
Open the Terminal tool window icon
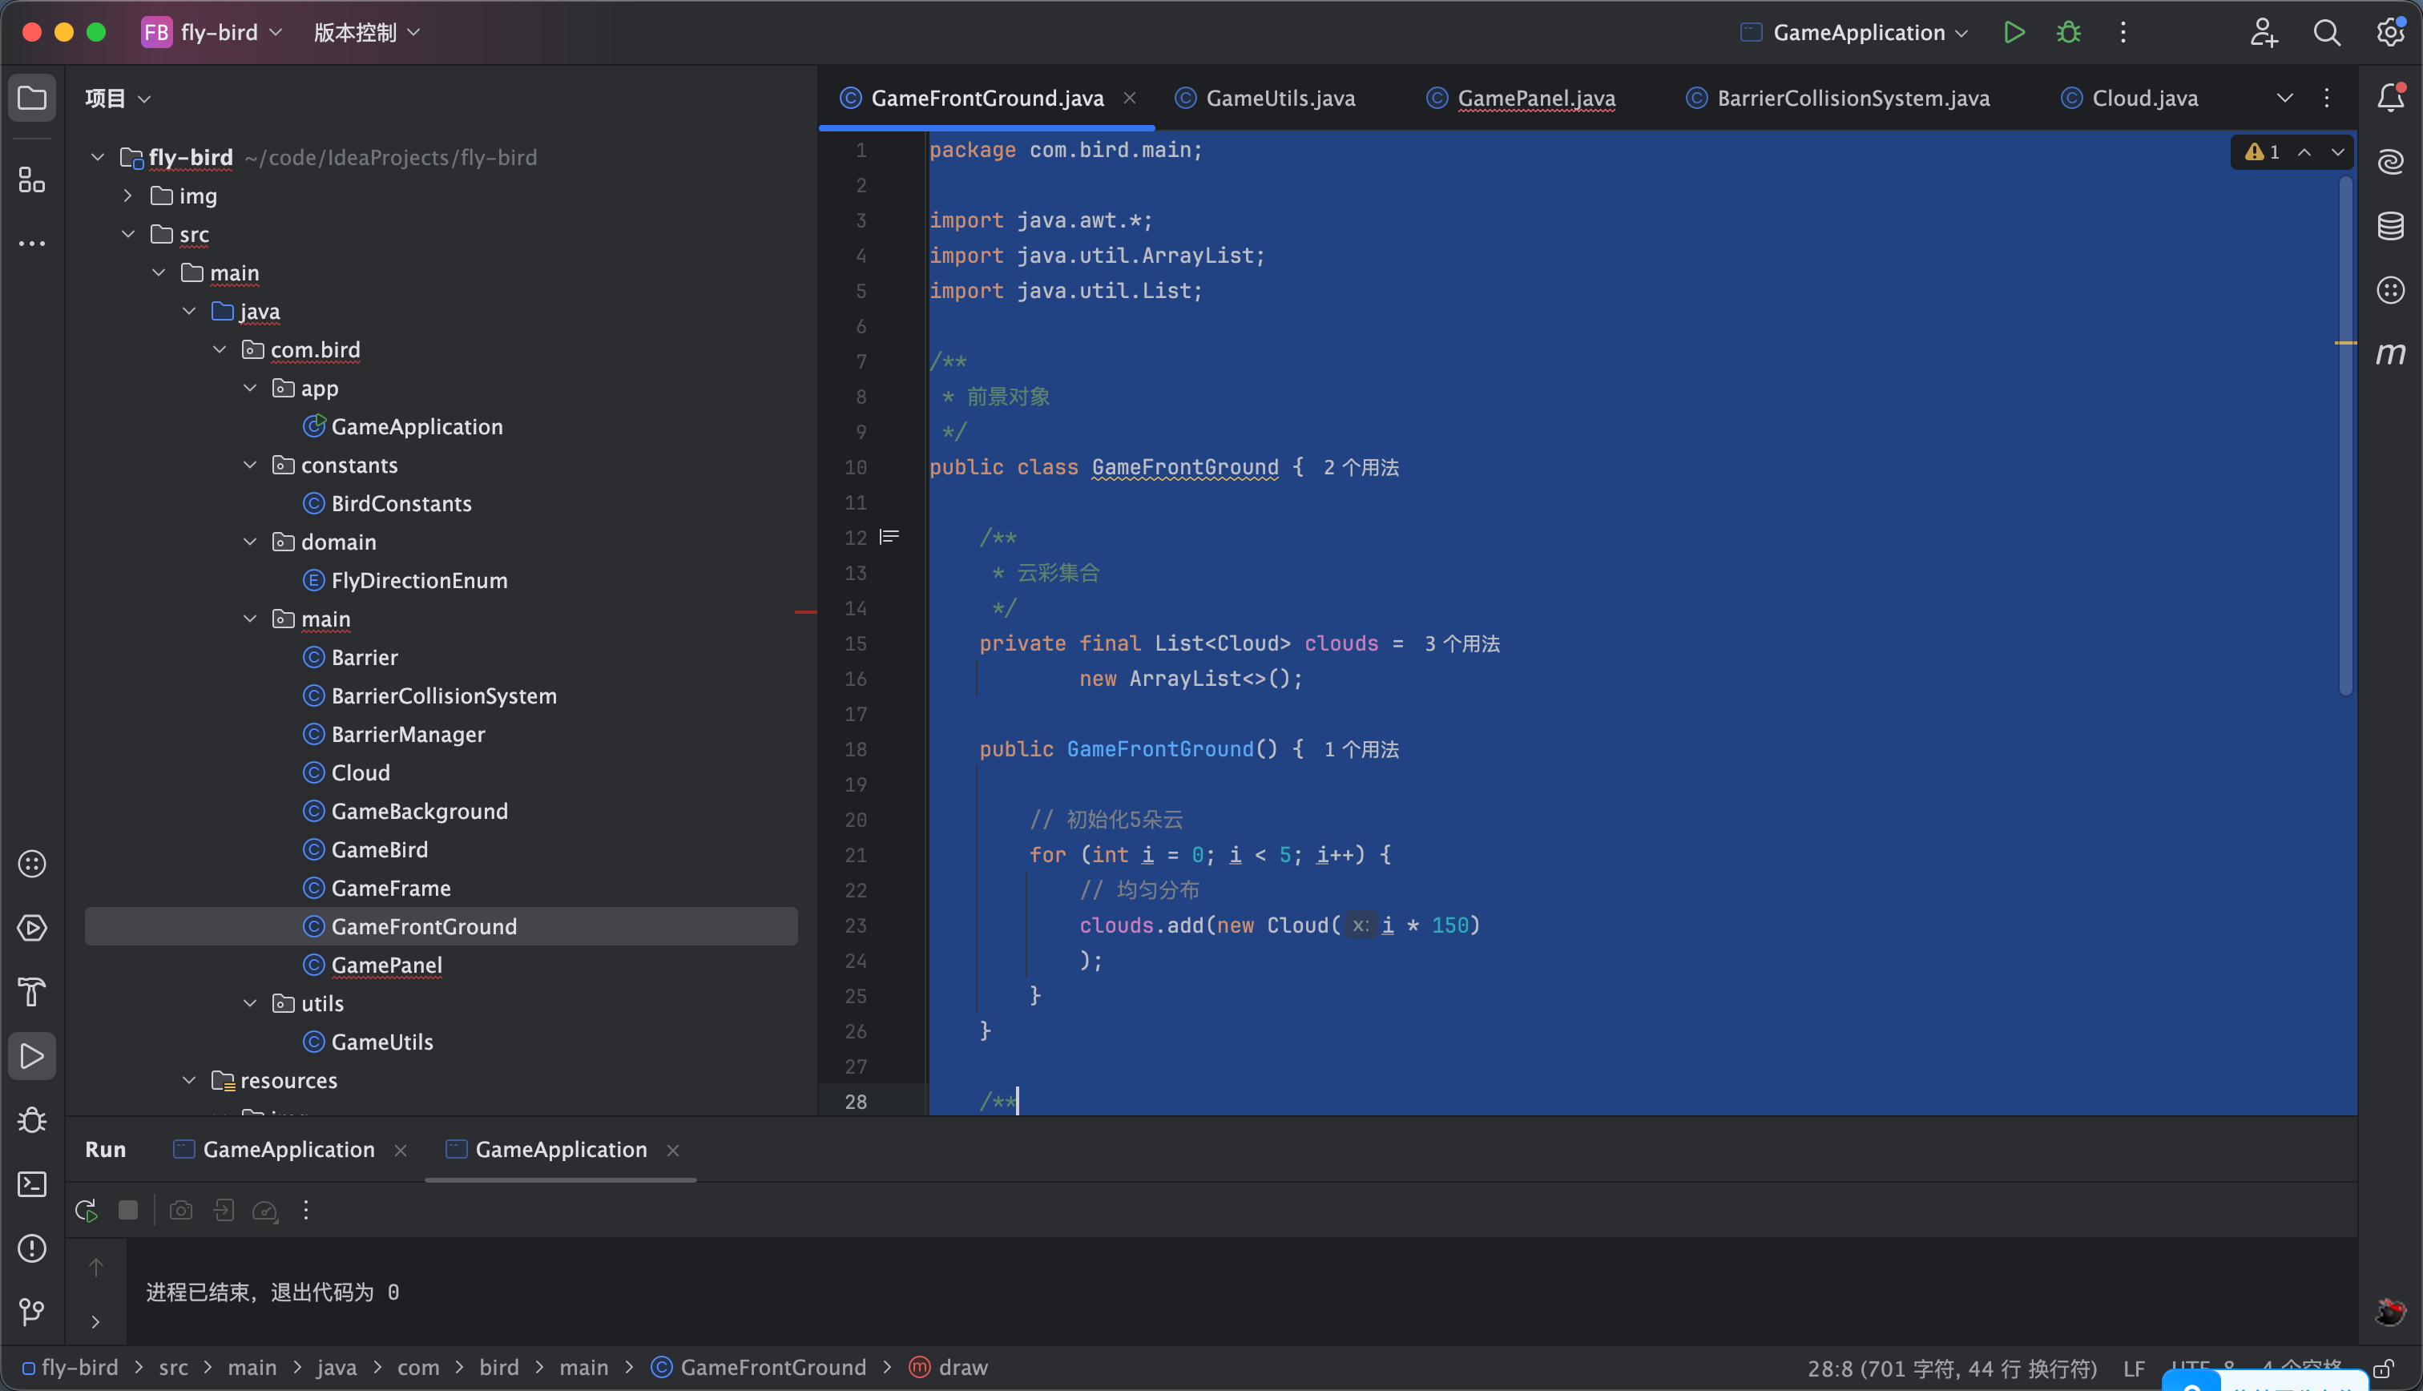pos(31,1183)
